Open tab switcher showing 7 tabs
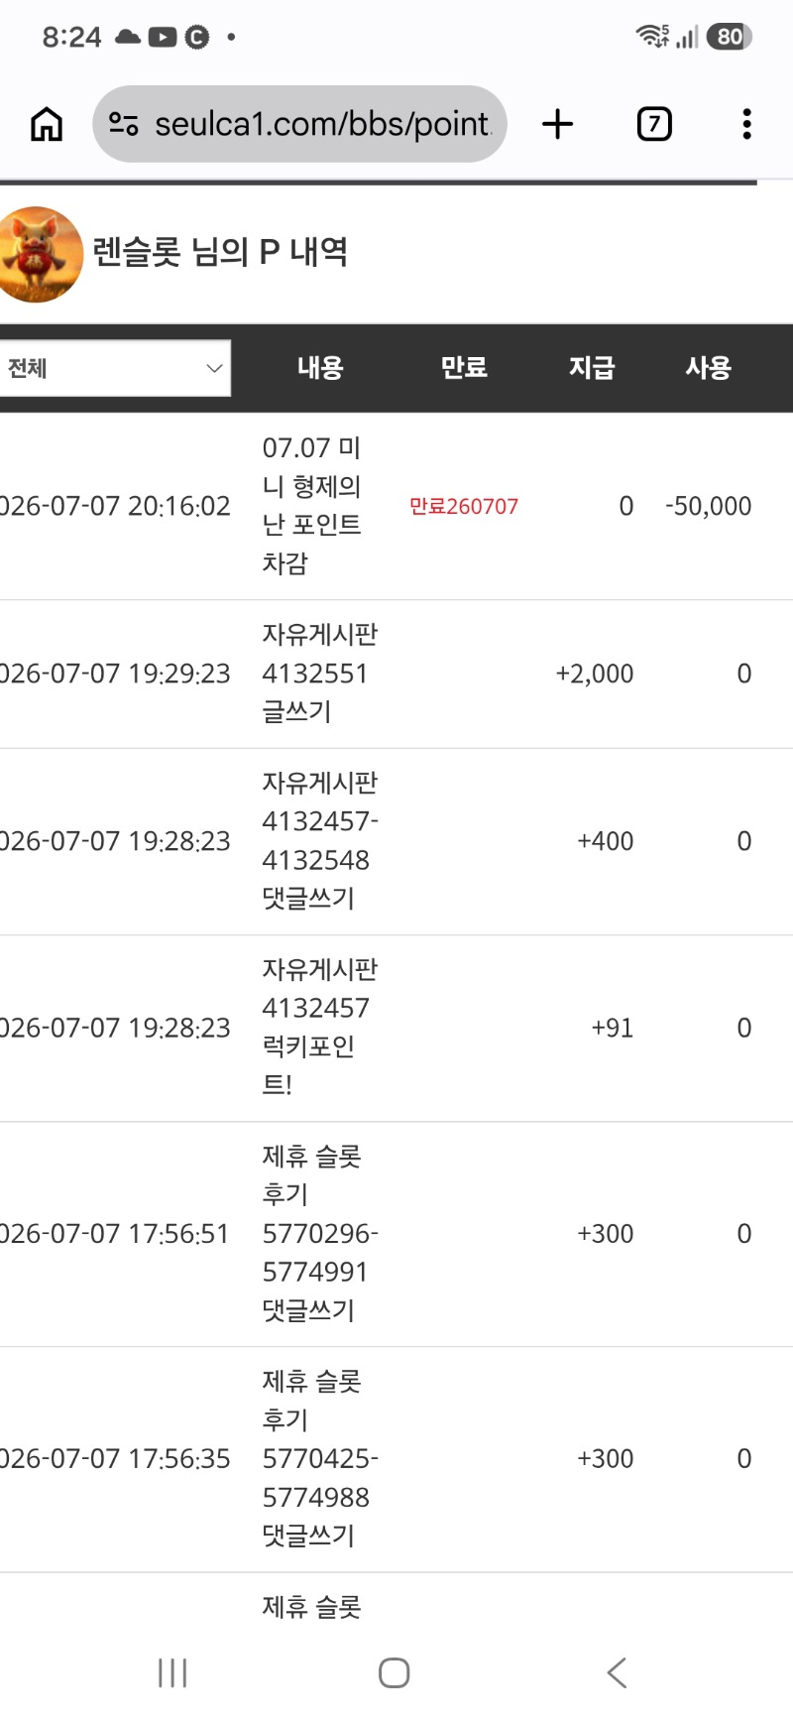793x1720 pixels. click(654, 124)
